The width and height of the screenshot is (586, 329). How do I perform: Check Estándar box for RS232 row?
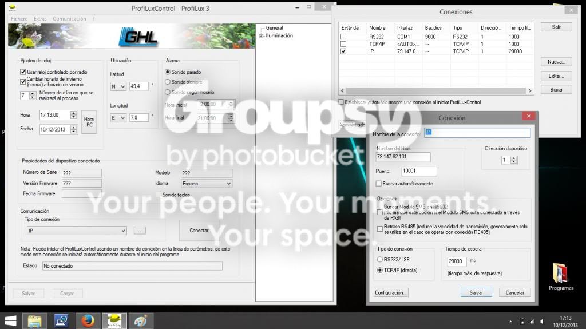coord(343,37)
